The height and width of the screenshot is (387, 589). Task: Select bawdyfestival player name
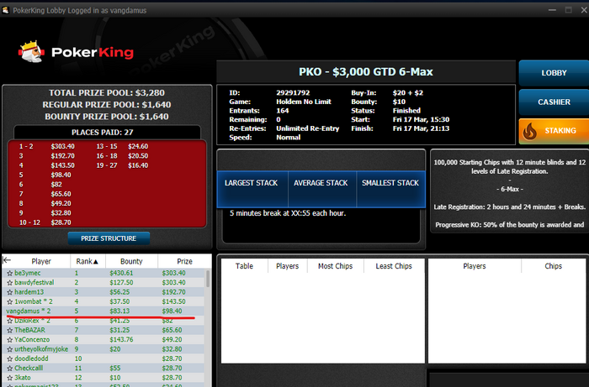pyautogui.click(x=34, y=282)
